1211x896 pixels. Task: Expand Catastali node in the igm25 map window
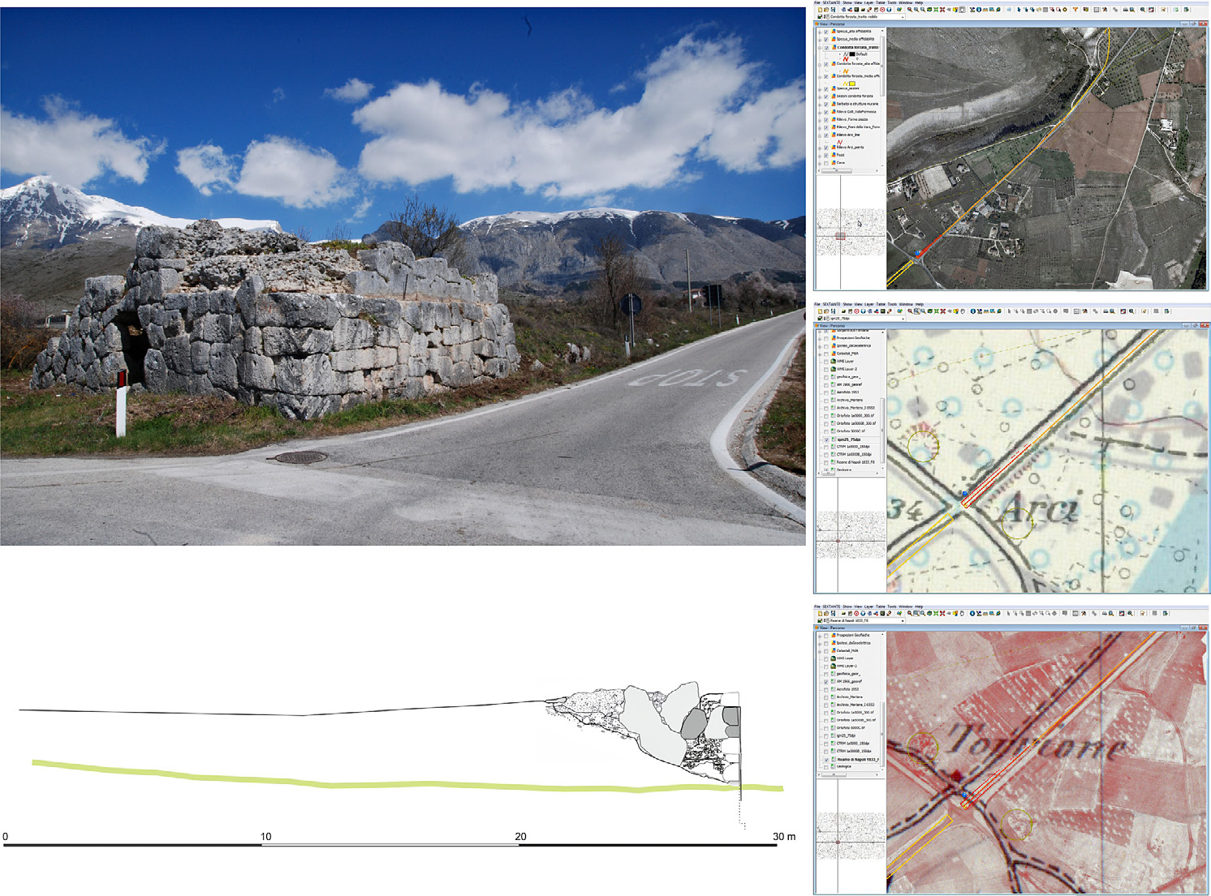pos(820,354)
